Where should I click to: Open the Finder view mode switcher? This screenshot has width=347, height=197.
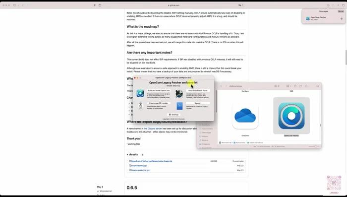pos(277,86)
